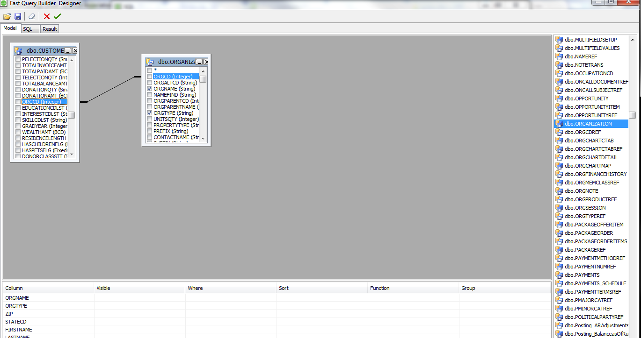
Task: Save the query using the floppy disk icon
Action: 18,16
